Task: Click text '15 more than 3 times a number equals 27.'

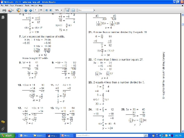Action: pyautogui.click(x=118, y=60)
